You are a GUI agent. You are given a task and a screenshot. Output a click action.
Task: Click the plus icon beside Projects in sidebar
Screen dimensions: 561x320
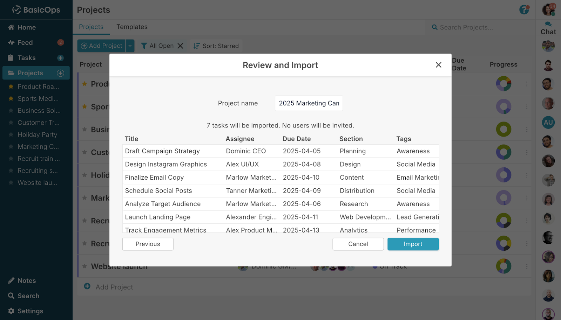click(60, 73)
